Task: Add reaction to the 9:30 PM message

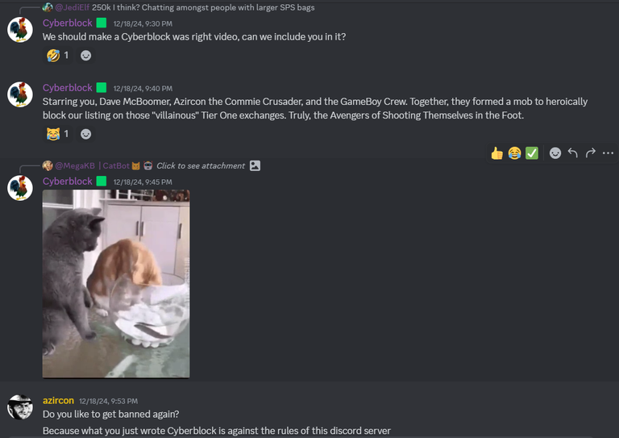Action: (85, 56)
